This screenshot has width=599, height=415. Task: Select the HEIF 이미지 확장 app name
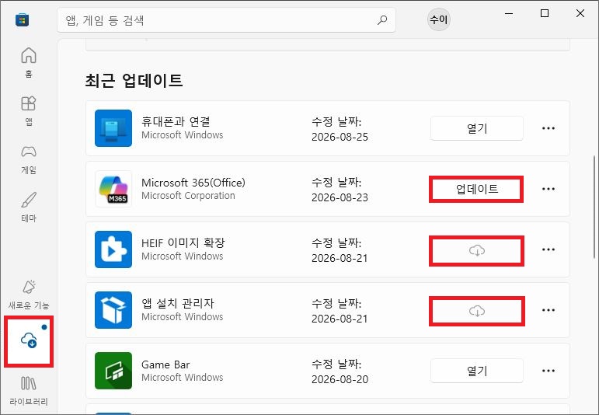click(x=183, y=242)
